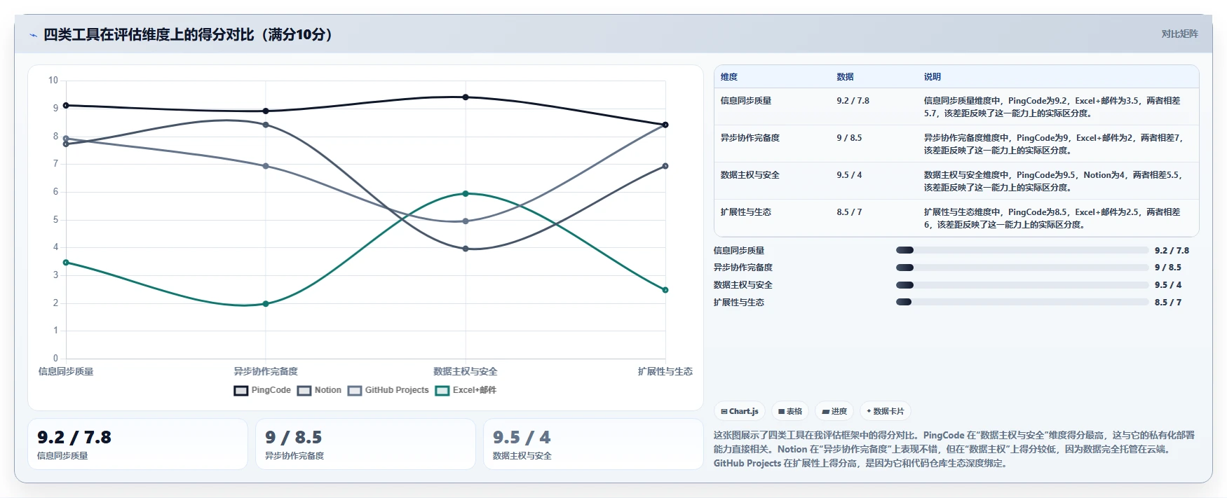
Task: Click GitHub Projects point at 数据主权与安全
Action: [466, 221]
